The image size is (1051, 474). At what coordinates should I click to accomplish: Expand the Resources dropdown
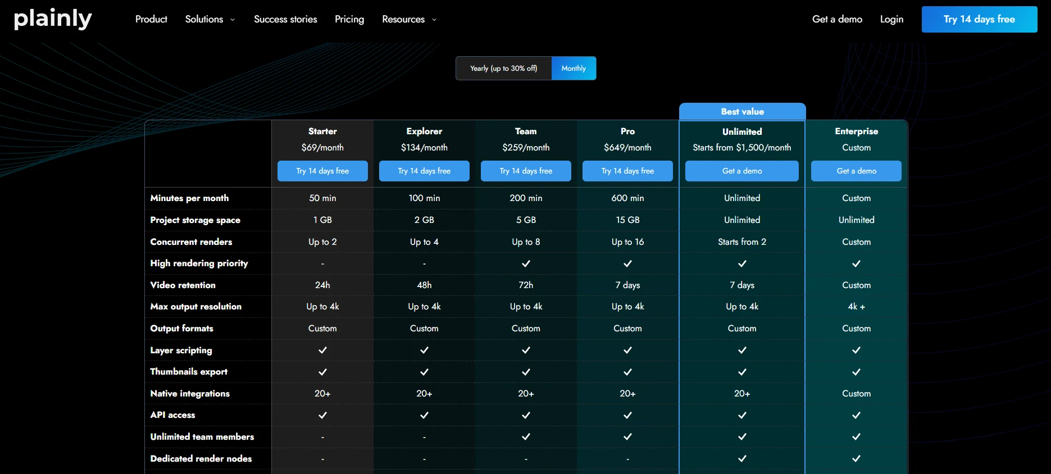pos(410,19)
